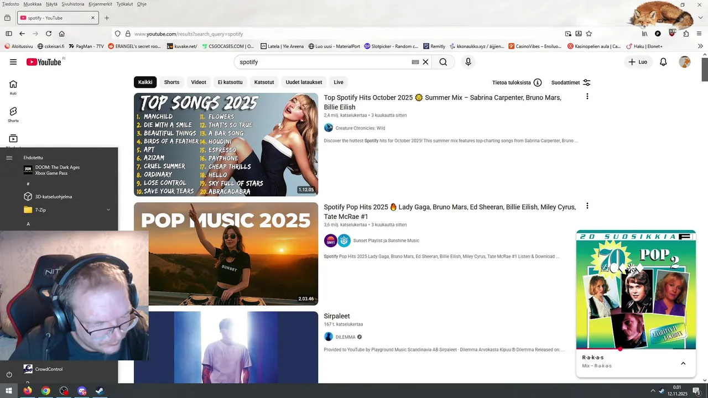Open the new tab with plus button

107,18
